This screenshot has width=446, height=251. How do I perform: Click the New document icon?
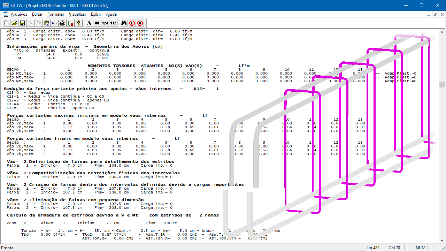[6, 23]
